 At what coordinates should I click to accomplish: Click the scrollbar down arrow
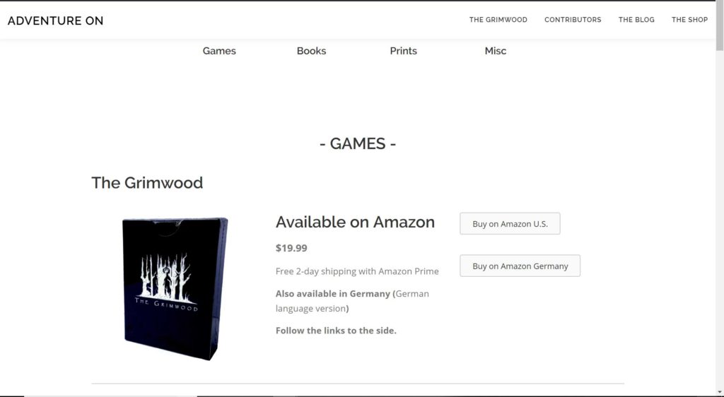720,392
